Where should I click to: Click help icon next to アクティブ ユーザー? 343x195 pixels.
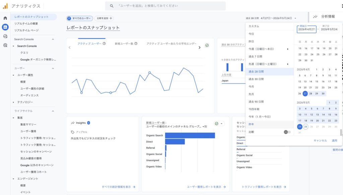[x=105, y=43]
